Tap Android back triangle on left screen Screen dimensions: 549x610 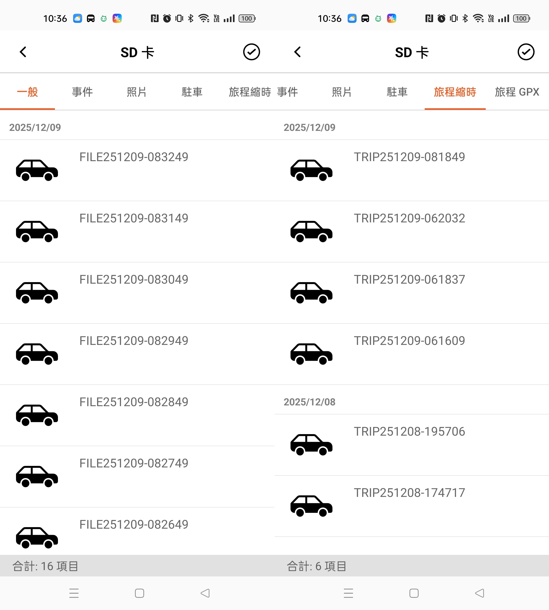click(205, 593)
